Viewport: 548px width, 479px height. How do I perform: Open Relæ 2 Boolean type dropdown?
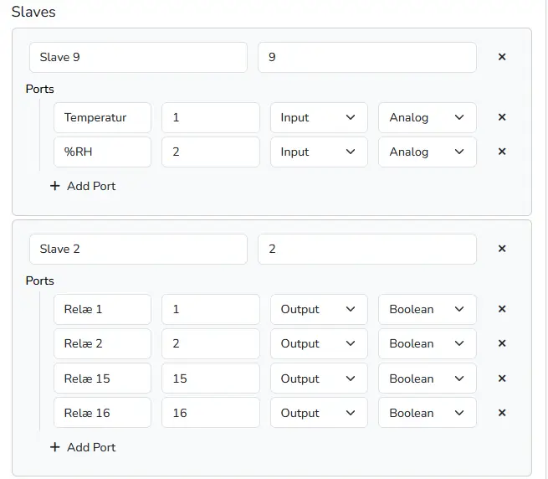click(x=427, y=343)
